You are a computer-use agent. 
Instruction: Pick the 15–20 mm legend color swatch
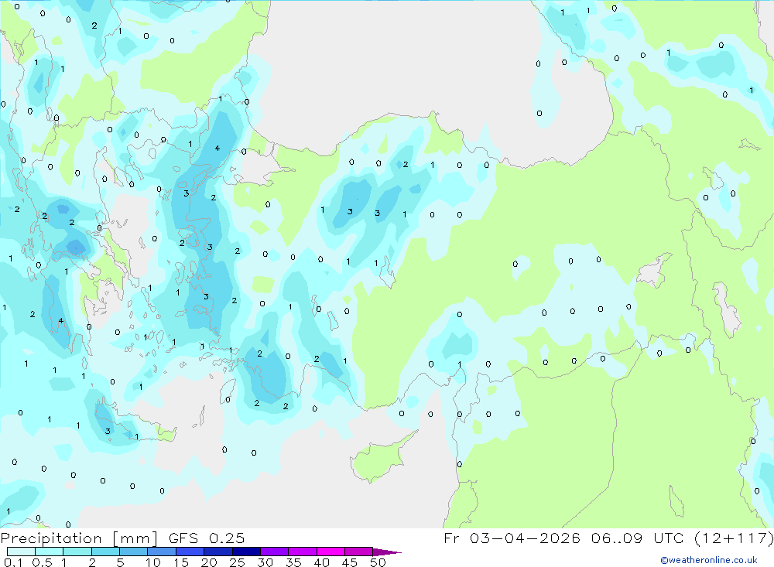190,552
